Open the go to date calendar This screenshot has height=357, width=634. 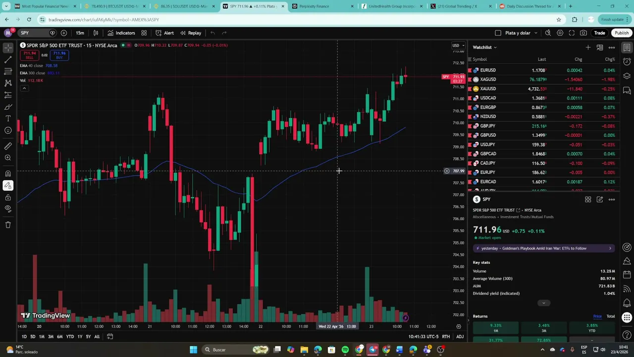click(110, 337)
